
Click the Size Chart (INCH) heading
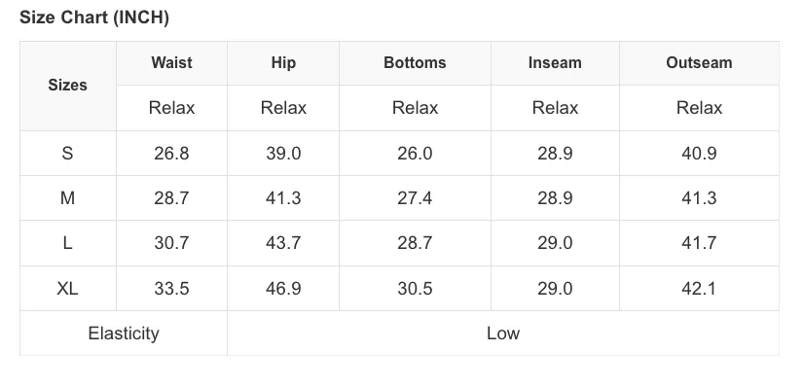click(x=94, y=18)
